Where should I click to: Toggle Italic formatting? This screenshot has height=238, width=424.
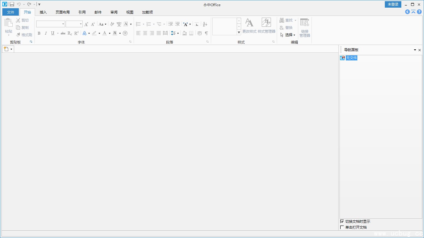click(x=46, y=33)
